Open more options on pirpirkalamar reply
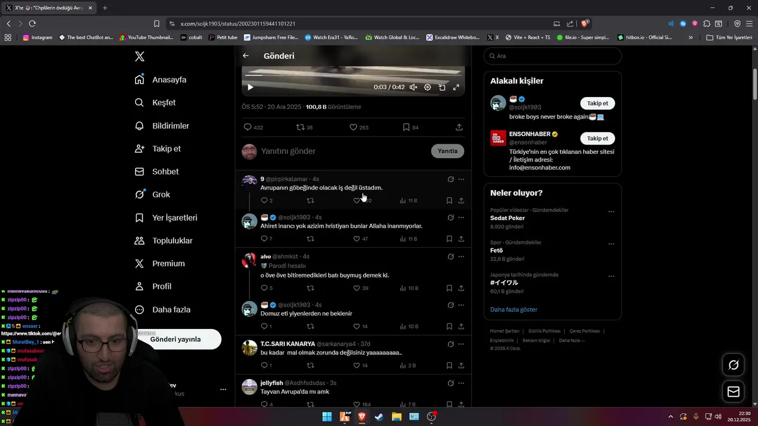Screen dimensions: 758x426 461,179
